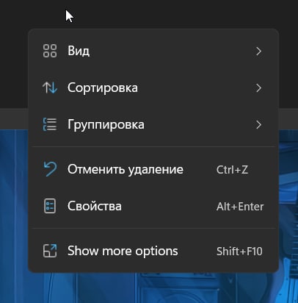
Task: Click the up-down arrows icon beside Сортировка
Action: pyautogui.click(x=50, y=88)
